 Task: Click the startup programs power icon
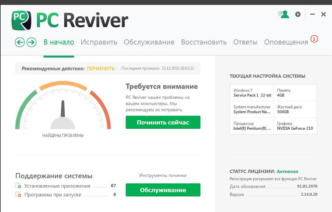pyautogui.click(x=18, y=194)
